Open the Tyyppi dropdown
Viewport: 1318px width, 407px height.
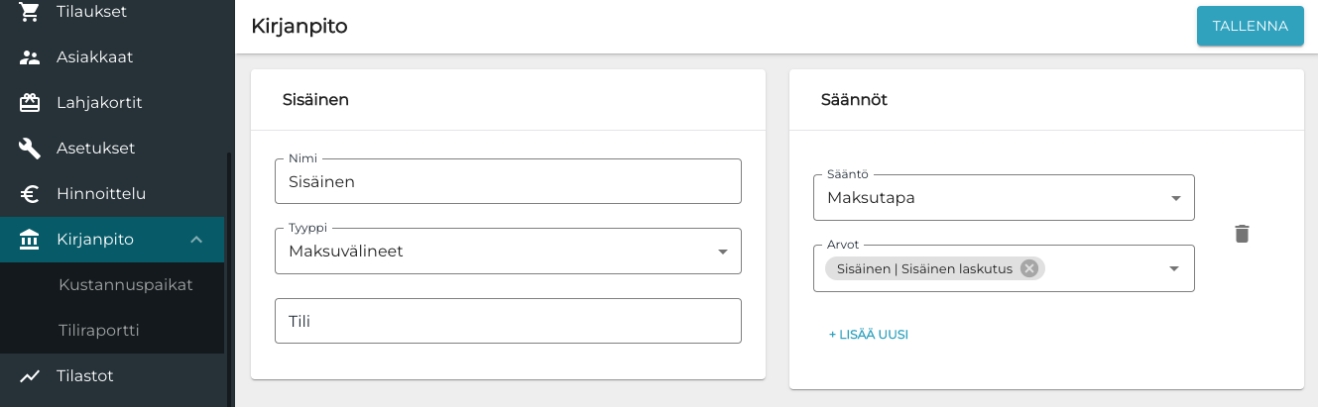click(722, 252)
